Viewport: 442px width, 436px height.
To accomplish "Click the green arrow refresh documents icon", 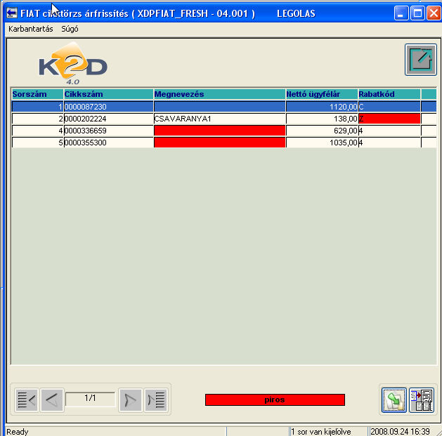I will (x=394, y=400).
